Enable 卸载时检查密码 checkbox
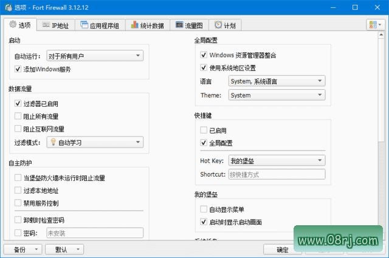The image size is (389, 258). tap(18, 220)
